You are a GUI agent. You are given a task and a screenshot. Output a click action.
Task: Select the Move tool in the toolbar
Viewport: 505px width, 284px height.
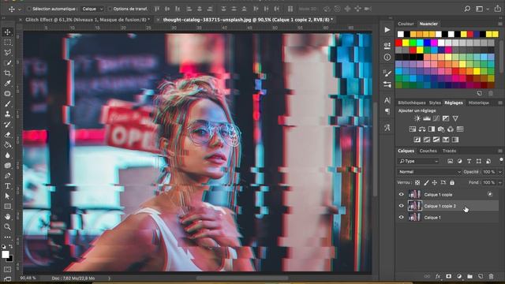pyautogui.click(x=7, y=32)
